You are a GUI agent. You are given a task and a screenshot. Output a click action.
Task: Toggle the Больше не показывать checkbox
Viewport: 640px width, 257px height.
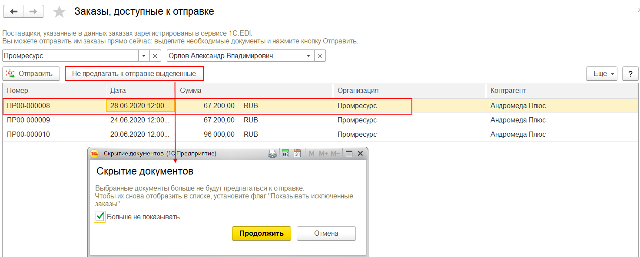click(x=100, y=217)
